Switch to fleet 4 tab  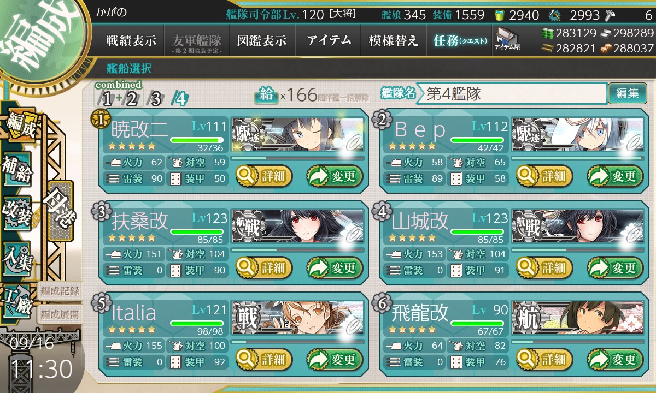[x=180, y=99]
